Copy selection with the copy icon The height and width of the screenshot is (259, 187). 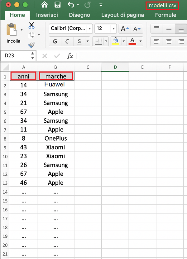31,35
